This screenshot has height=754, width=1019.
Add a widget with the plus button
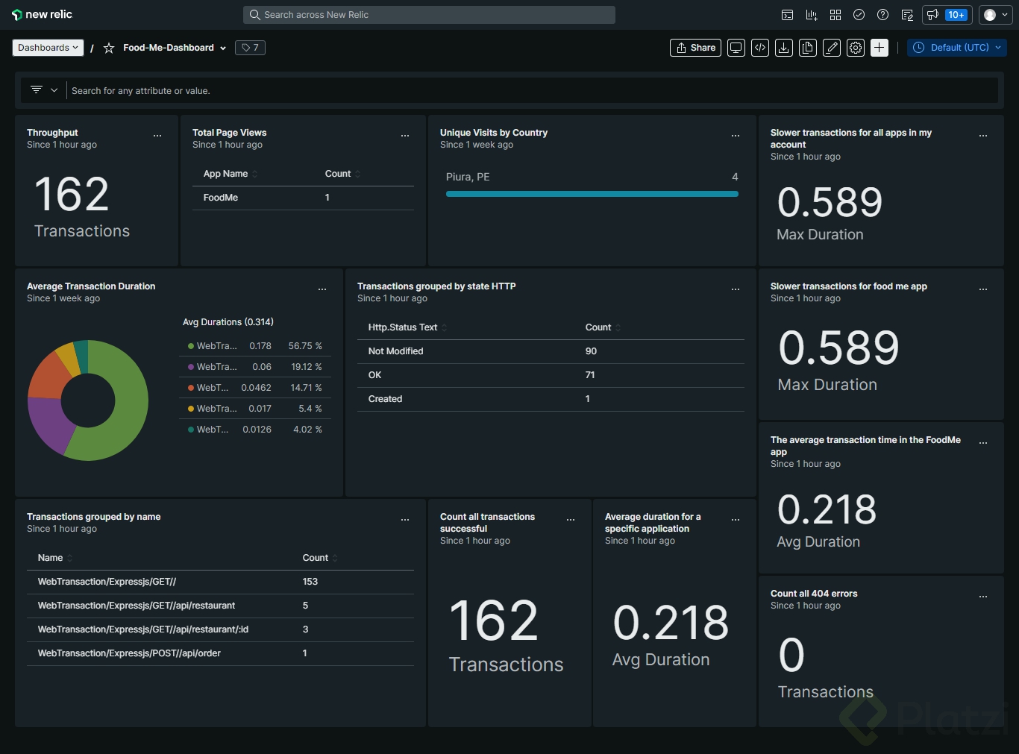(880, 48)
